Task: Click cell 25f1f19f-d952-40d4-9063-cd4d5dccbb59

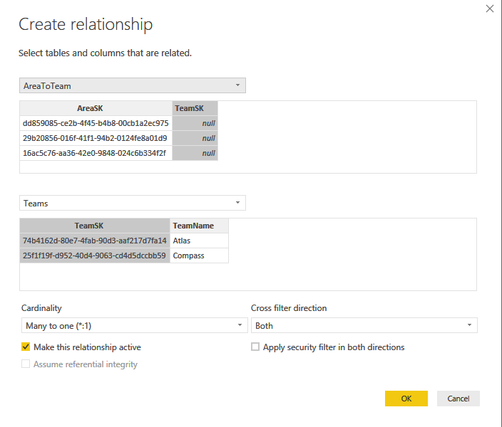Action: (x=95, y=255)
